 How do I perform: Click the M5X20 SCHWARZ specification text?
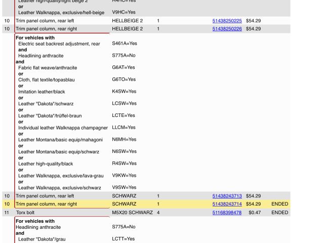(x=132, y=213)
